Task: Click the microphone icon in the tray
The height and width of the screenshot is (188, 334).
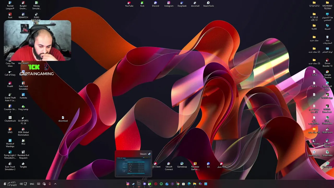Action: 50,184
